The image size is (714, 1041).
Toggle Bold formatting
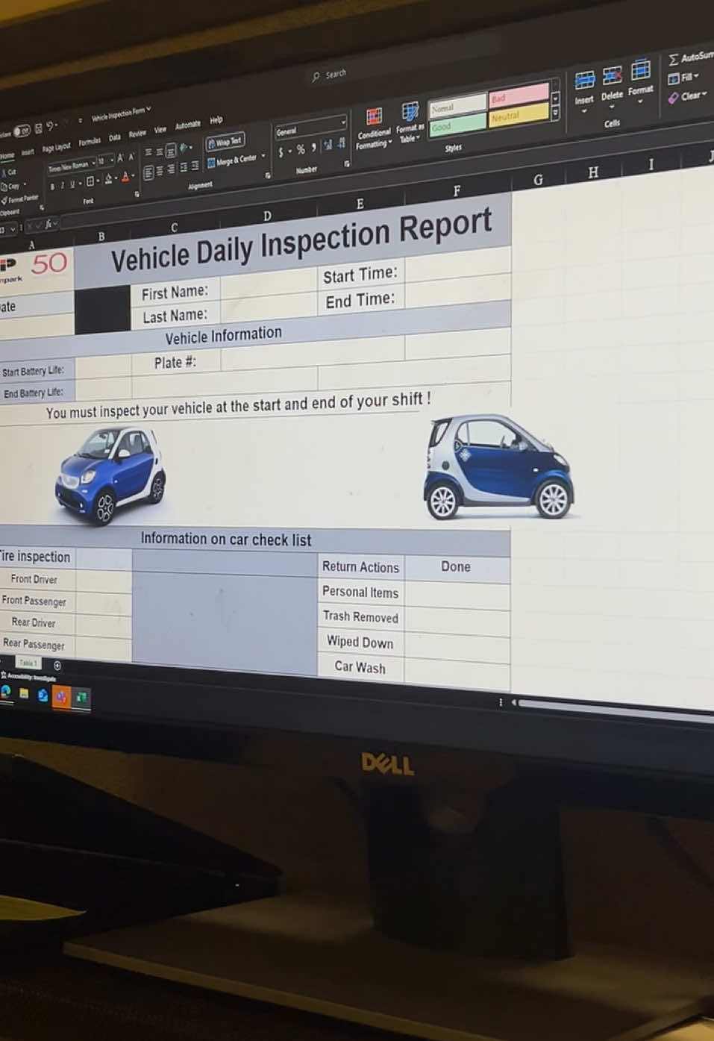(52, 187)
